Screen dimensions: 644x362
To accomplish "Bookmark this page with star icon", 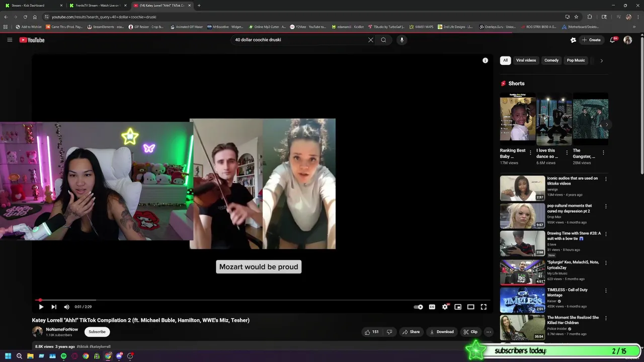I will [576, 17].
